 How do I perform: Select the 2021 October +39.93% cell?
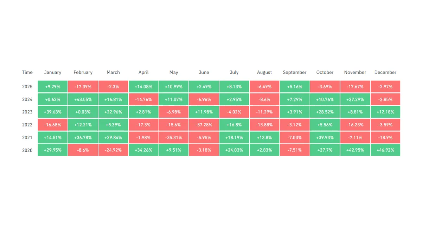pyautogui.click(x=325, y=137)
